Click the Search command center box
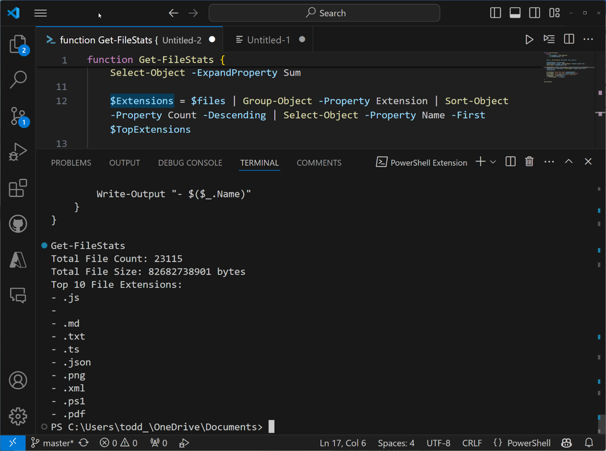Image resolution: width=606 pixels, height=451 pixels. click(x=324, y=13)
